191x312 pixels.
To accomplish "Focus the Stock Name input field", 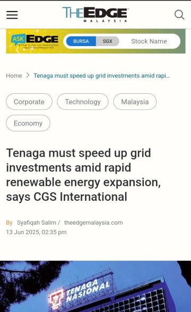I will pos(149,41).
